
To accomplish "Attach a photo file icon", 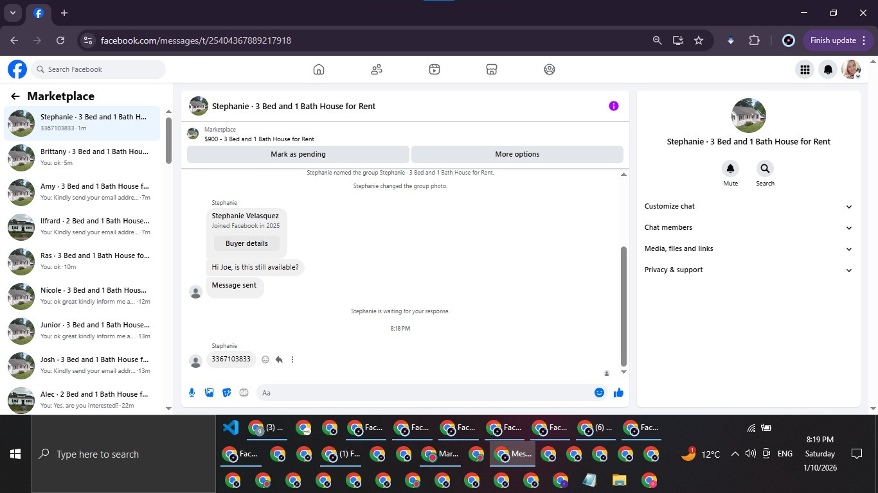I will pos(209,393).
